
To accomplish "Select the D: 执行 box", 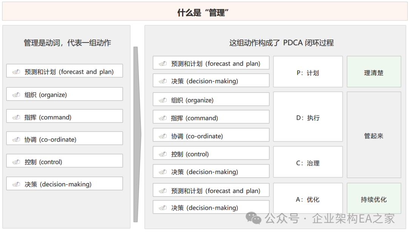I will (x=308, y=117).
